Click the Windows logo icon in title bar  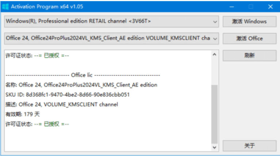click(5, 7)
